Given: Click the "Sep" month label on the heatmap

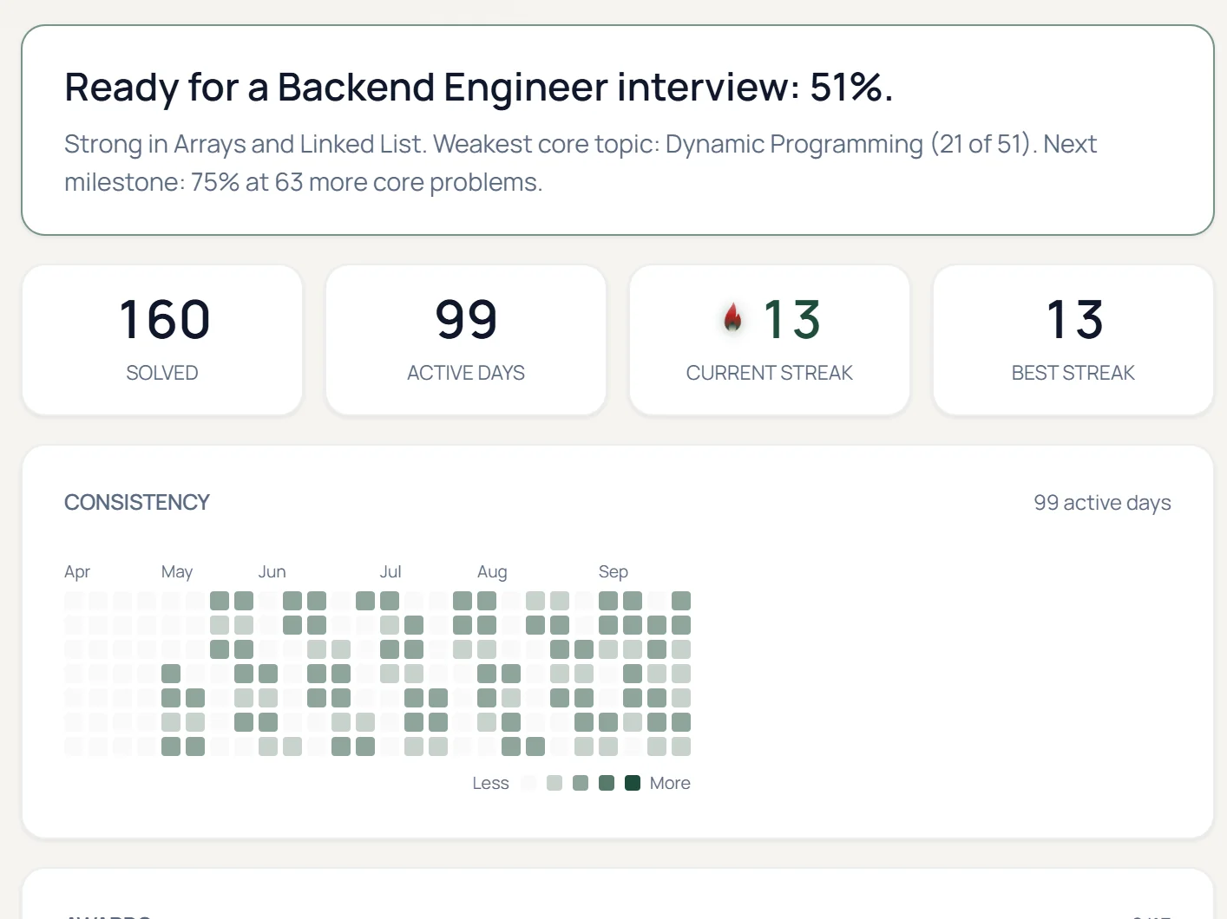Looking at the screenshot, I should pos(613,571).
